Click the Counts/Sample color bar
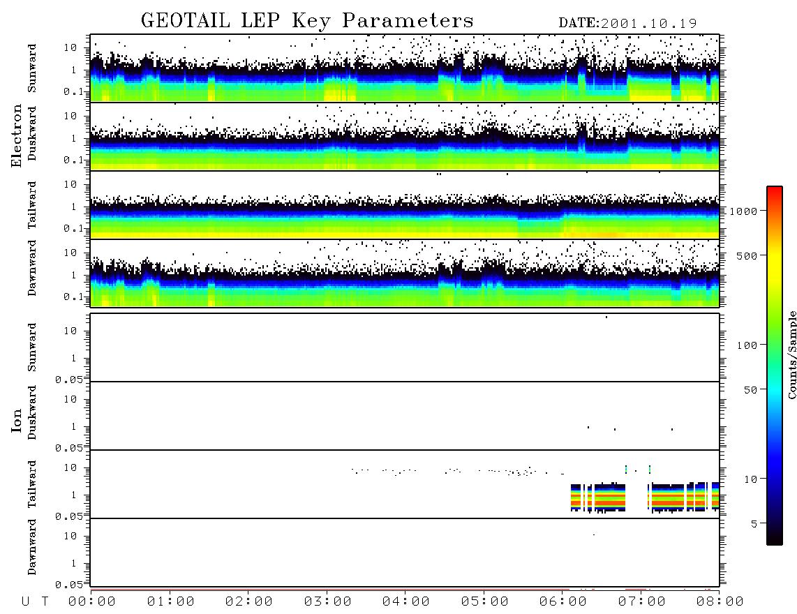 775,366
